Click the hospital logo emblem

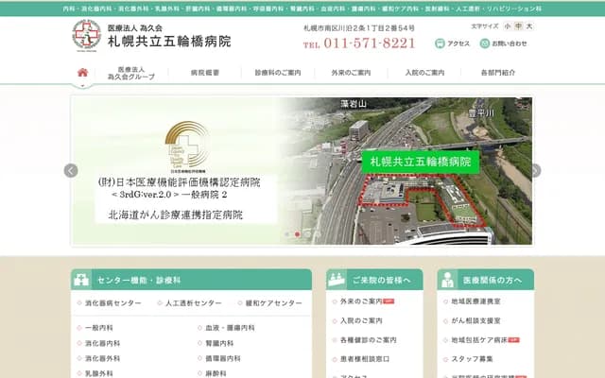click(x=86, y=35)
